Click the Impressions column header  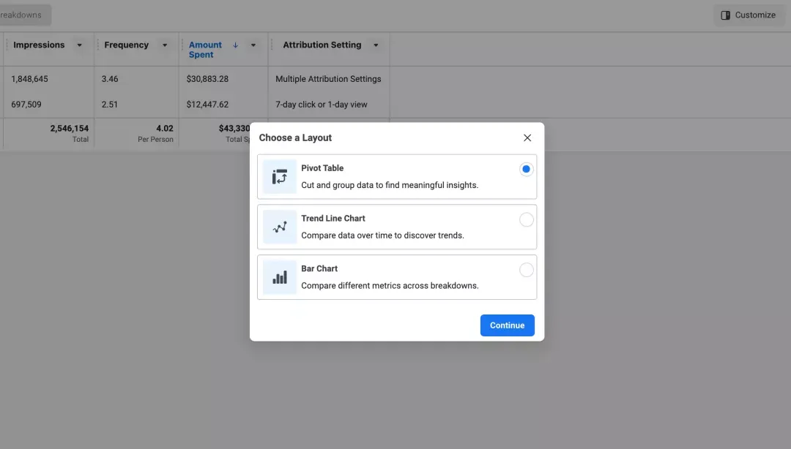pyautogui.click(x=39, y=45)
